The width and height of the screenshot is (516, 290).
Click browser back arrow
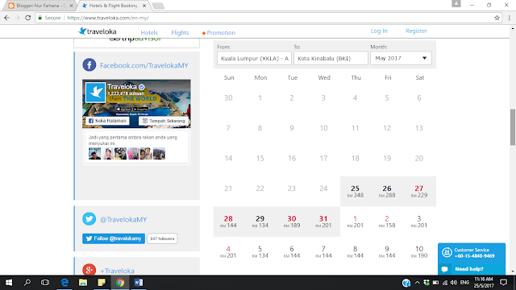tap(7, 18)
